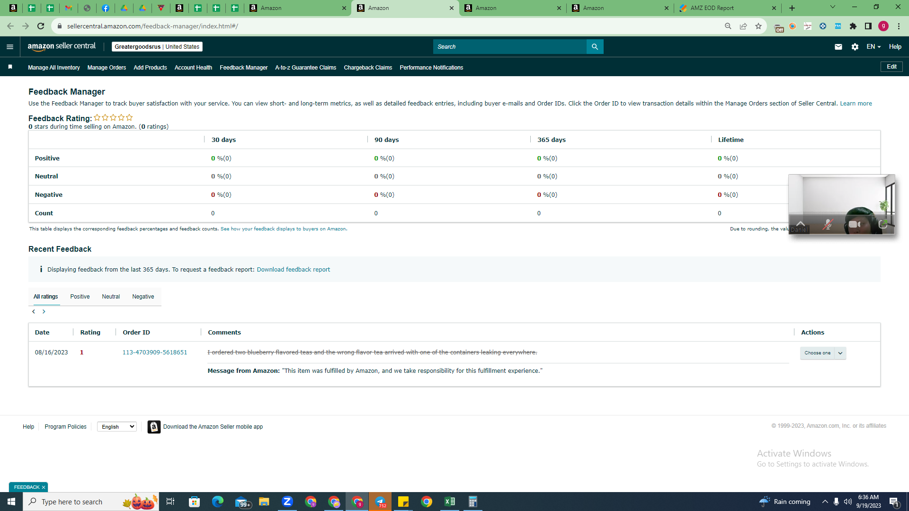Open Manage Orders menu item
Viewport: 909px width, 511px height.
pos(107,68)
